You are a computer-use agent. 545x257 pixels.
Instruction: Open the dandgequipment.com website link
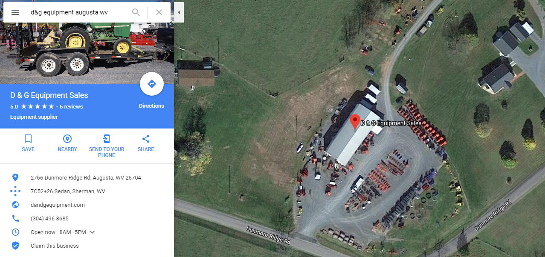tap(58, 205)
